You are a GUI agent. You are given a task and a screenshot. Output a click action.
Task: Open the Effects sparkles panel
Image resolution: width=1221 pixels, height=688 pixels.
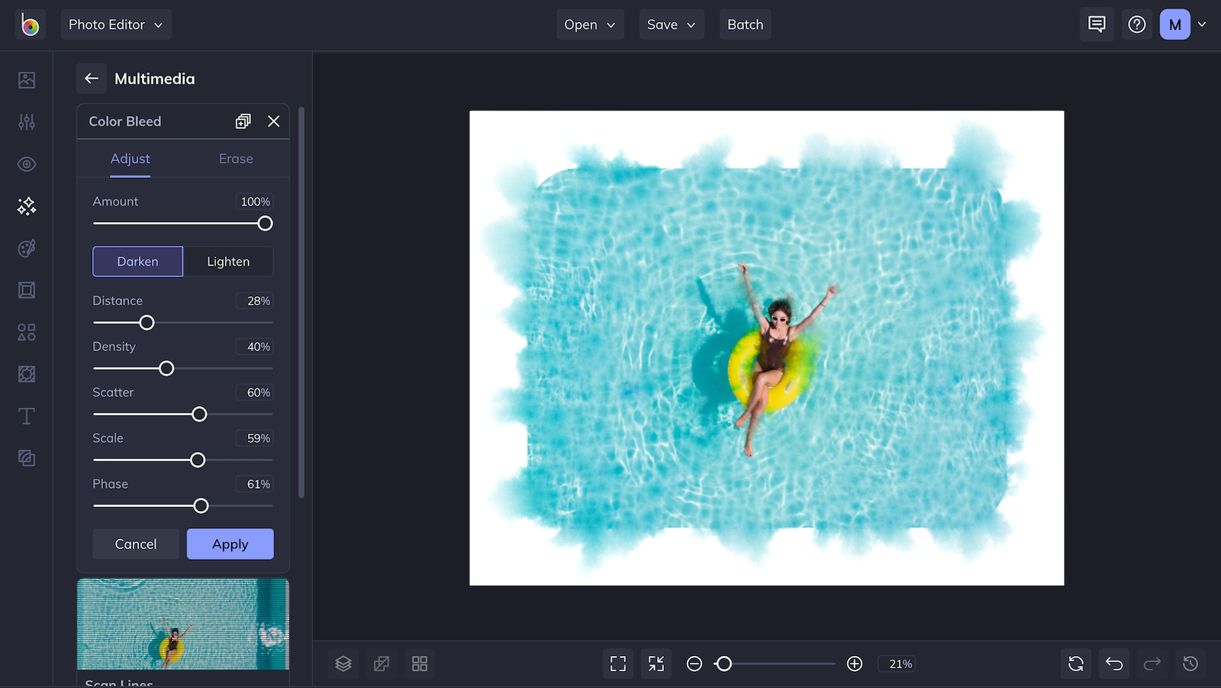[x=26, y=205]
